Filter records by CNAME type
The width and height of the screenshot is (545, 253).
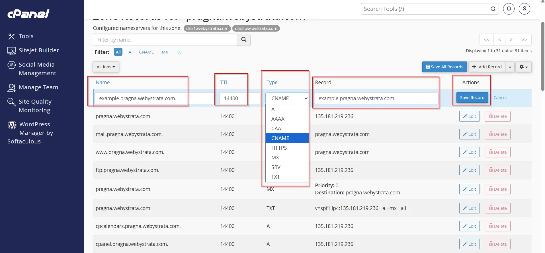[x=146, y=52]
